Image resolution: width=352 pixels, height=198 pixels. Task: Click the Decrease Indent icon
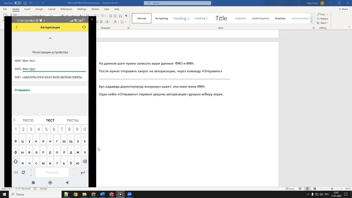pyautogui.click(x=110, y=16)
